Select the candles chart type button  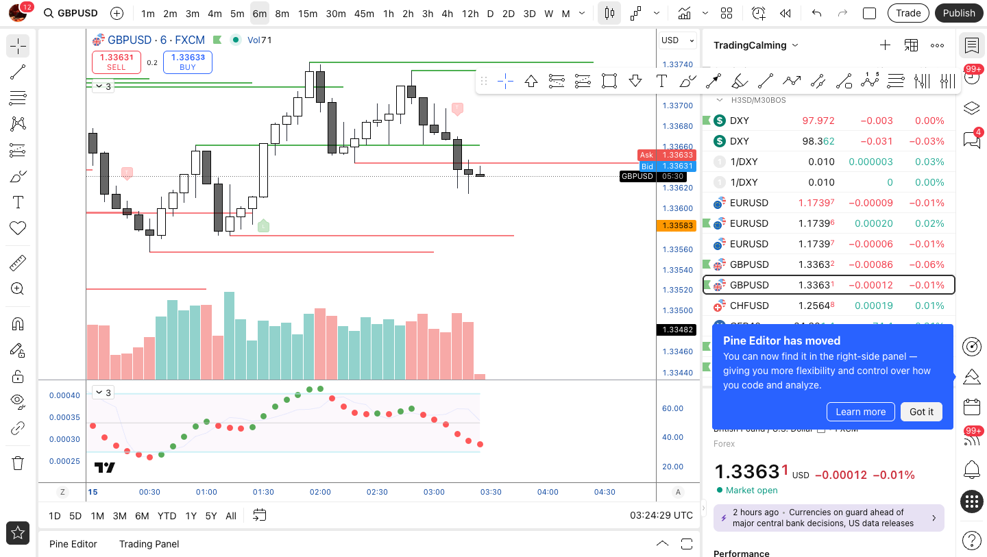click(x=609, y=13)
